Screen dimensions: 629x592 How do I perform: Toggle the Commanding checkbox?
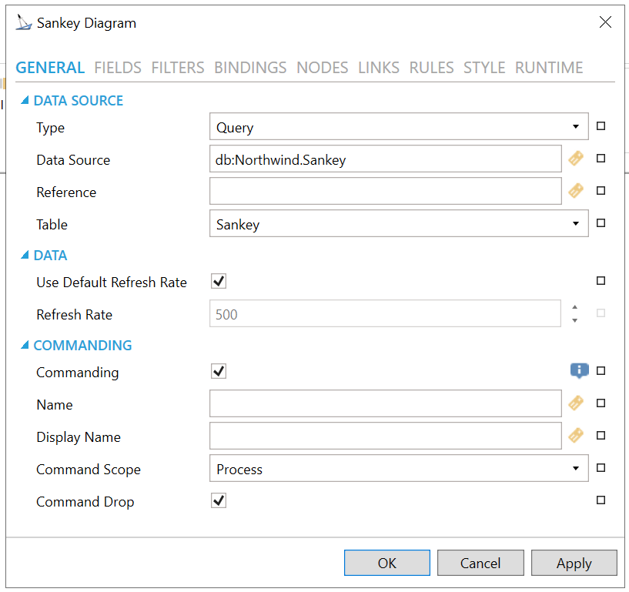coord(219,372)
